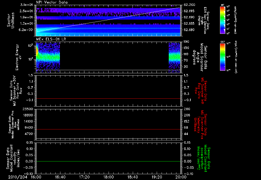Click the "18800" scanner position tick

tap(28, 115)
